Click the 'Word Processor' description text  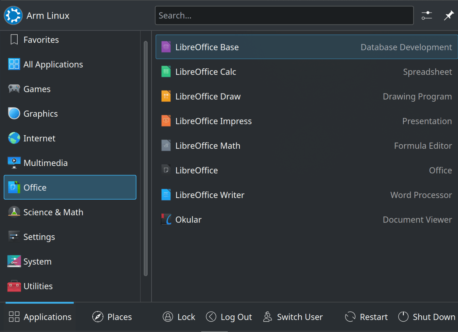tap(421, 195)
